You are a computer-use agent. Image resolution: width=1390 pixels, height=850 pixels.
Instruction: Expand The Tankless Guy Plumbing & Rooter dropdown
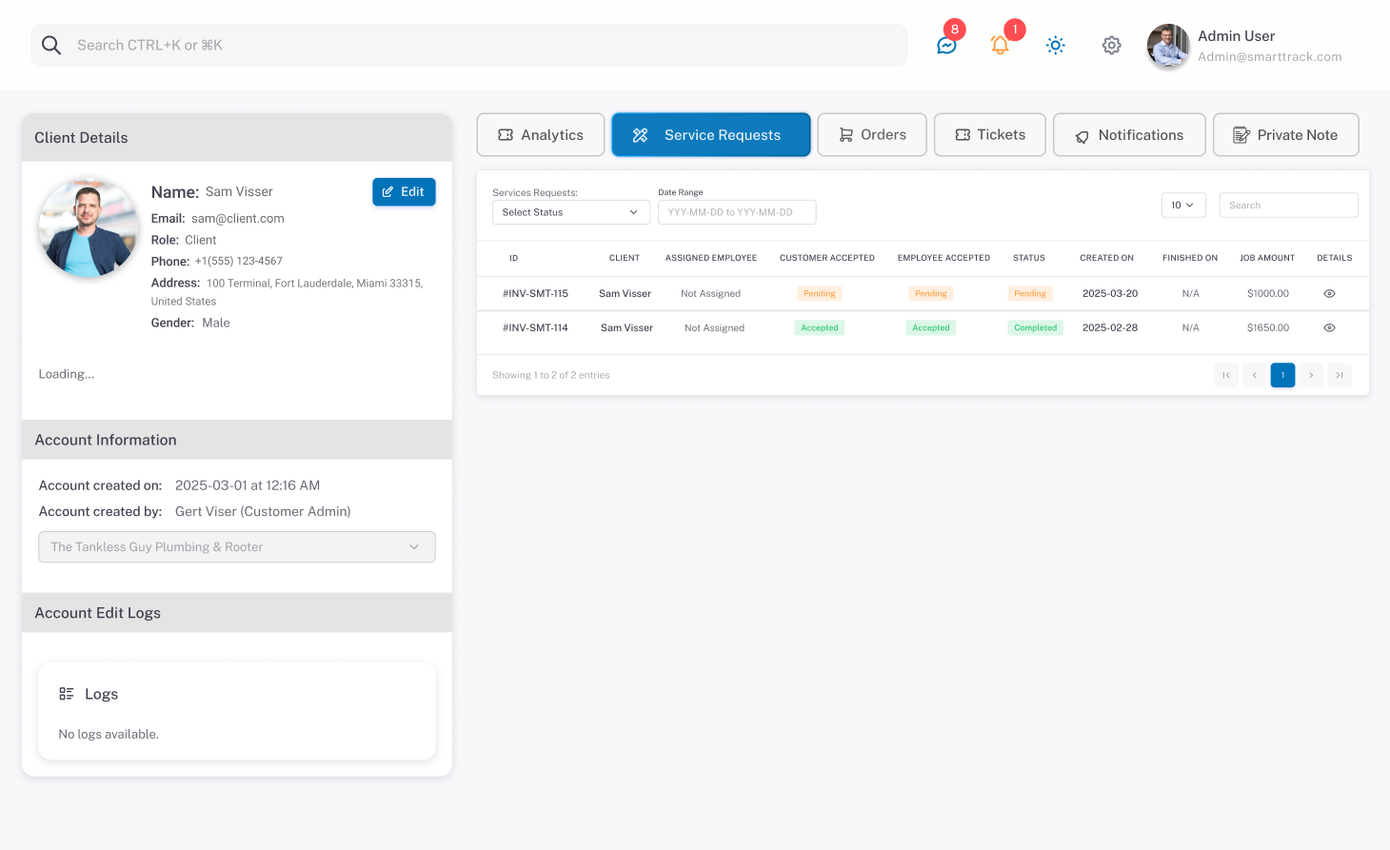click(x=236, y=547)
